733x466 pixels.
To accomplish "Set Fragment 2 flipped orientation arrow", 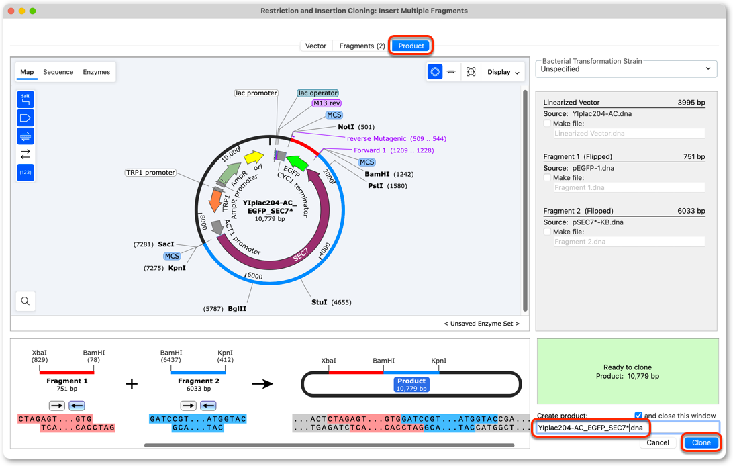I will click(208, 406).
